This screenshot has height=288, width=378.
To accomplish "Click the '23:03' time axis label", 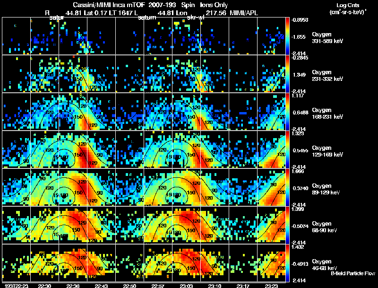I will [x=186, y=286].
